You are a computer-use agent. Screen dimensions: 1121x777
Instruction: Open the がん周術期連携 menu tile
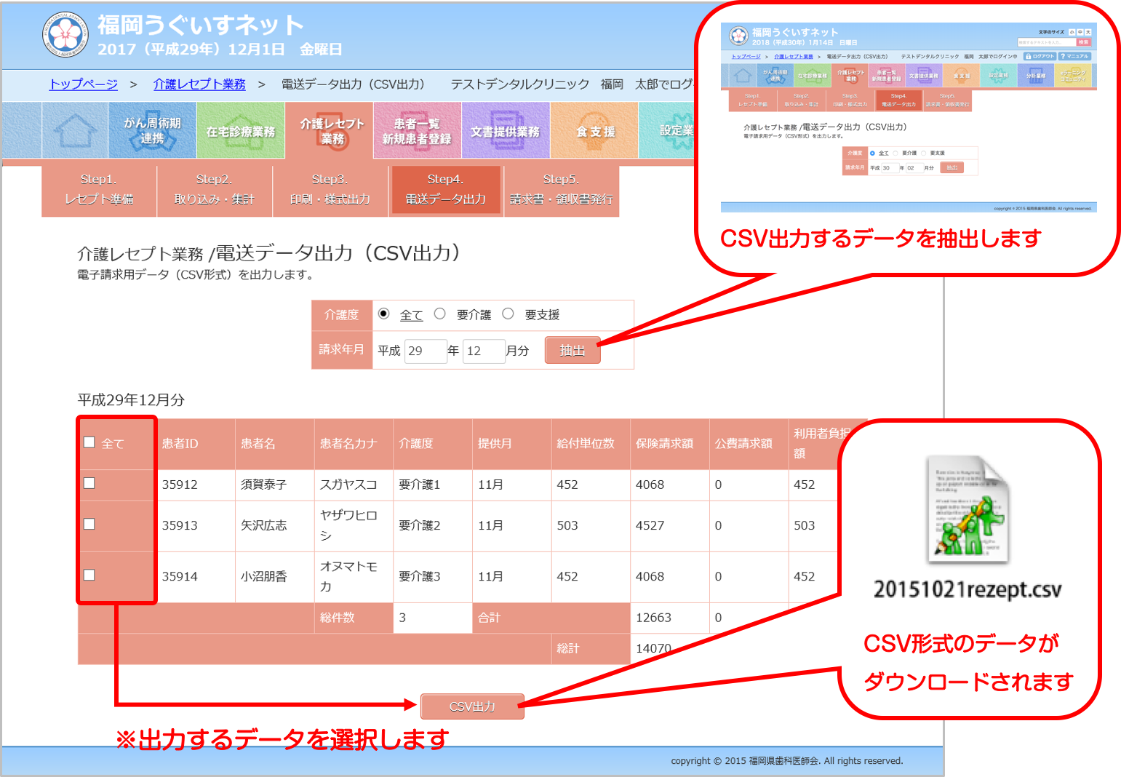(152, 131)
